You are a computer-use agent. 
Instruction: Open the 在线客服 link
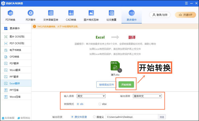pos(8,118)
